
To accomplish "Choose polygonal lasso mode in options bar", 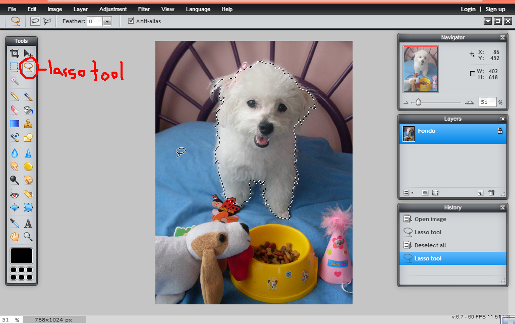I will point(47,21).
